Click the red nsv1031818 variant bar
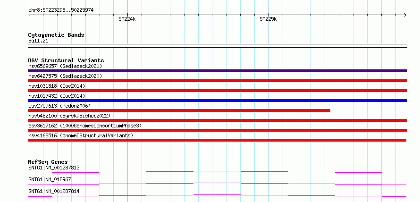420x202 pixels. point(217,91)
